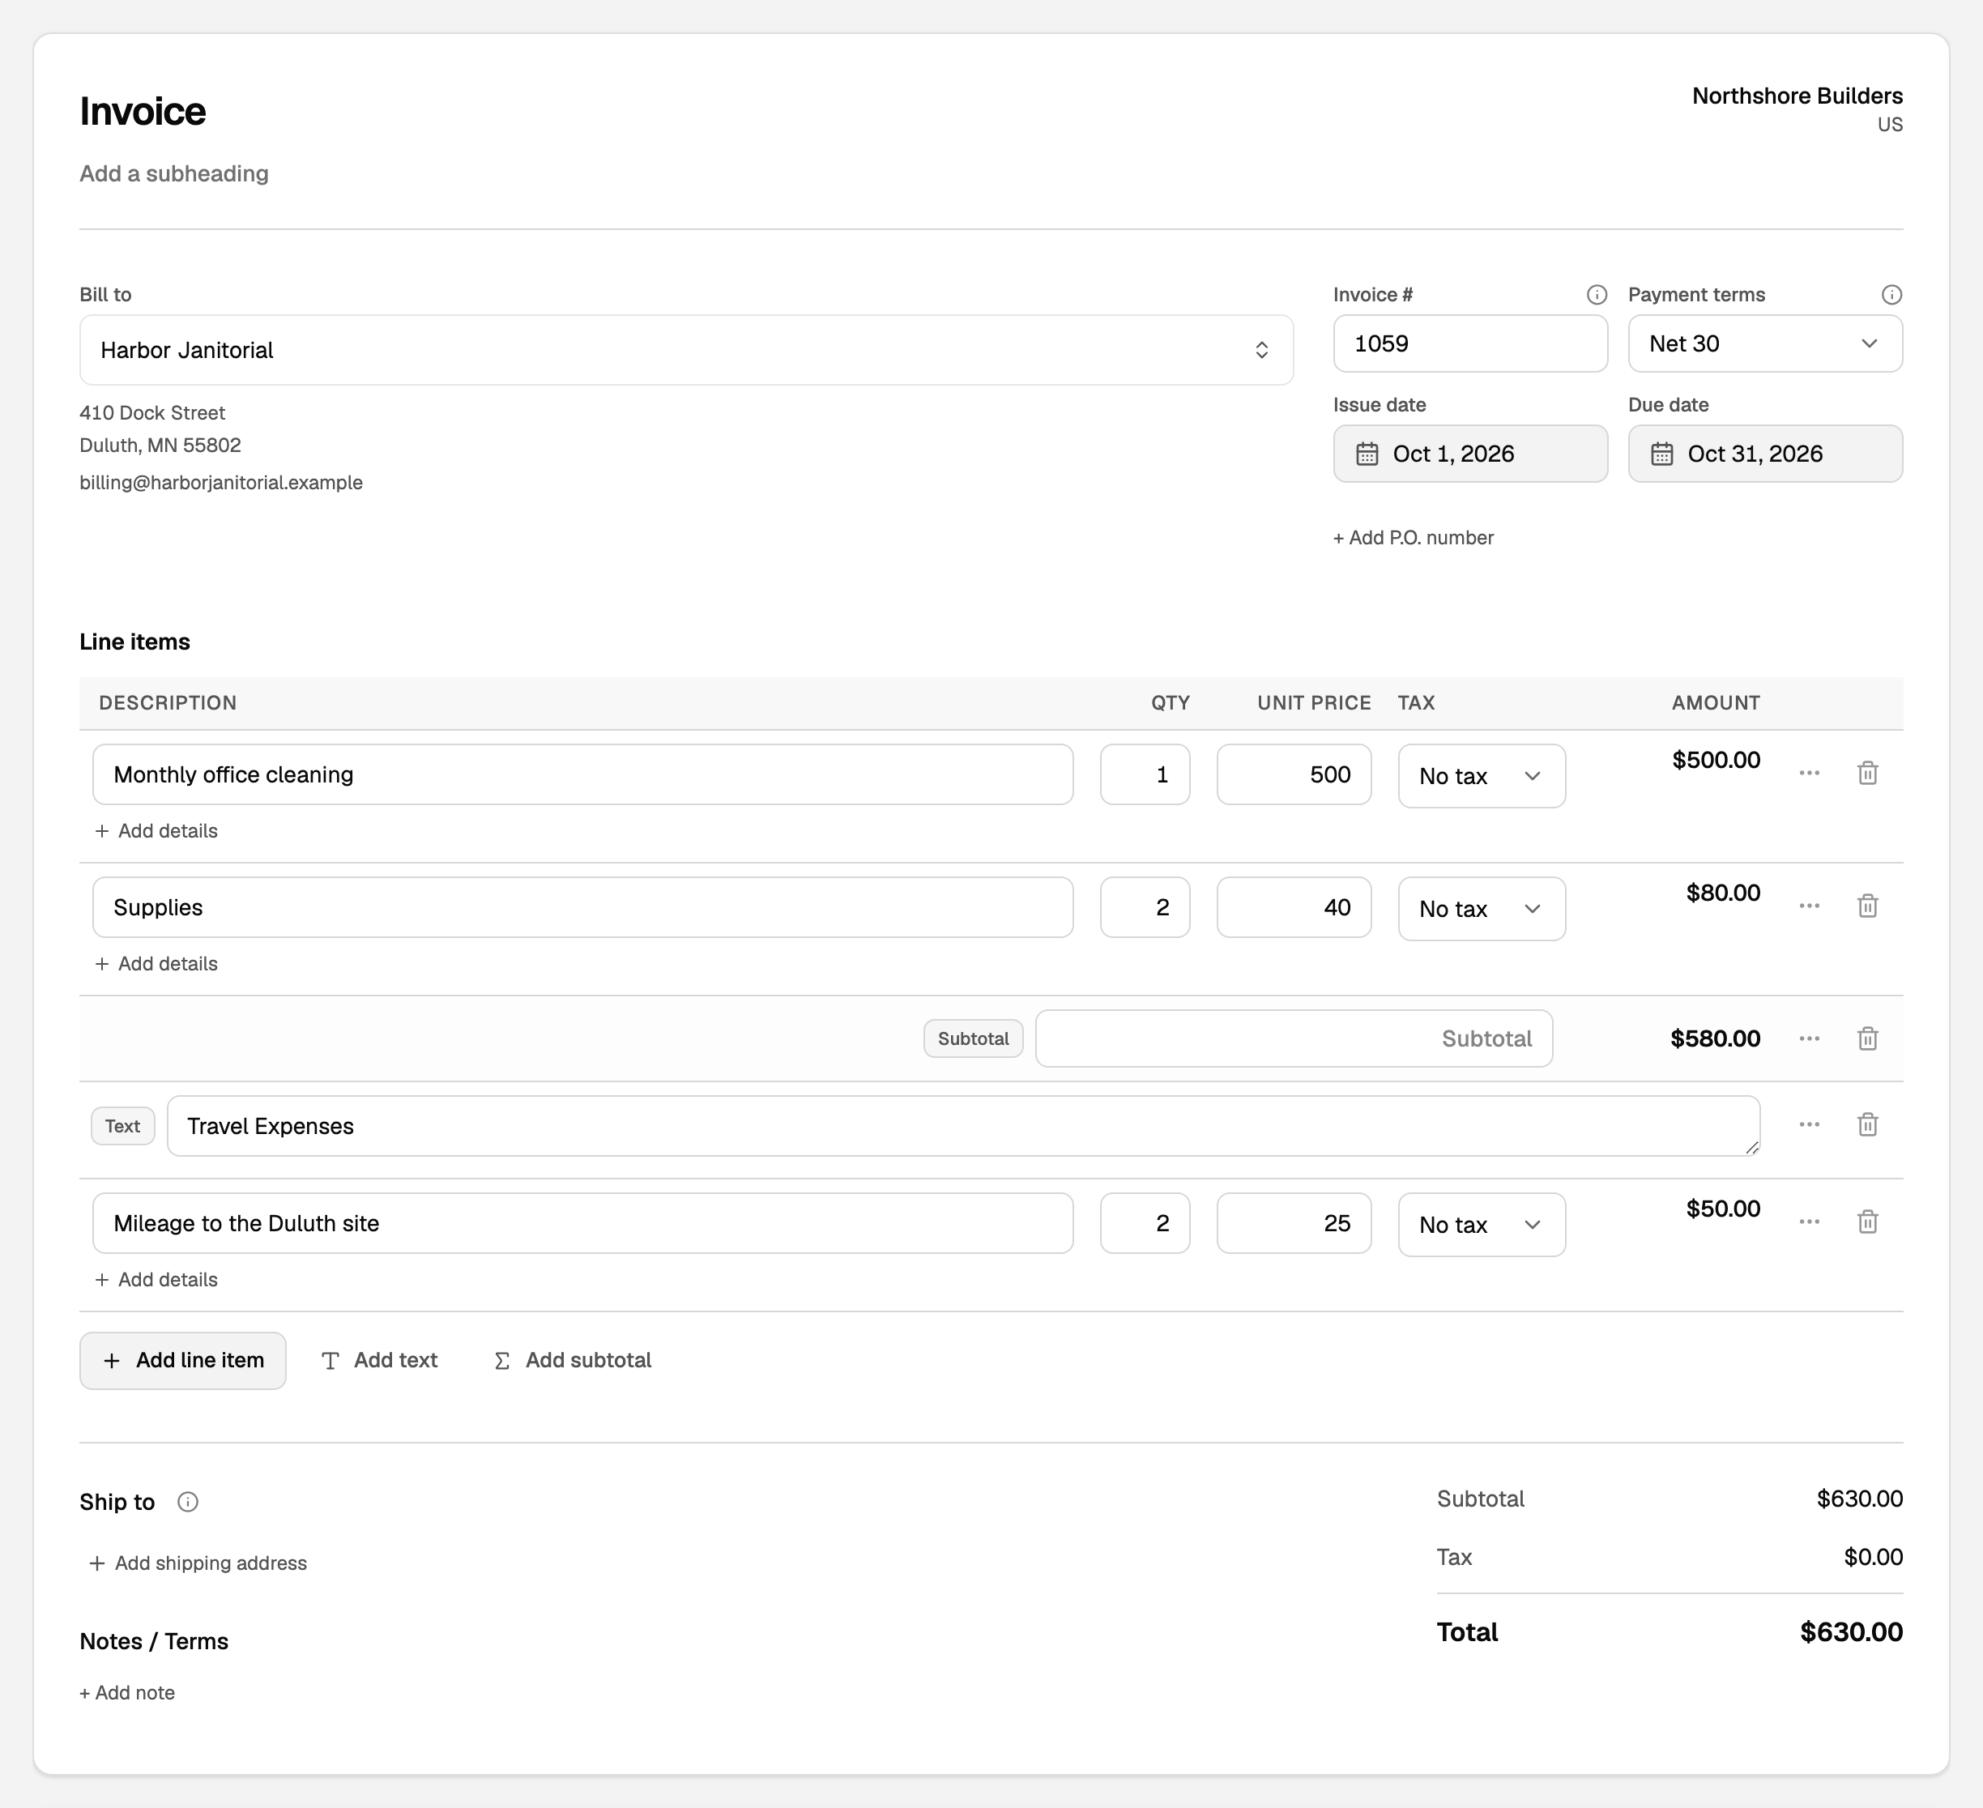Add details under Mileage to the Duluth site
1983x1808 pixels.
click(x=156, y=1280)
